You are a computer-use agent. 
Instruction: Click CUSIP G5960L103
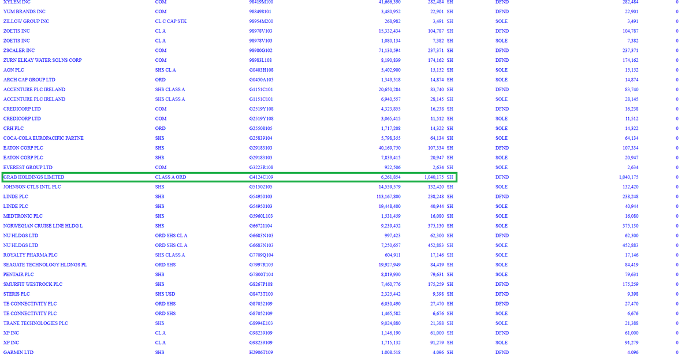click(x=262, y=216)
